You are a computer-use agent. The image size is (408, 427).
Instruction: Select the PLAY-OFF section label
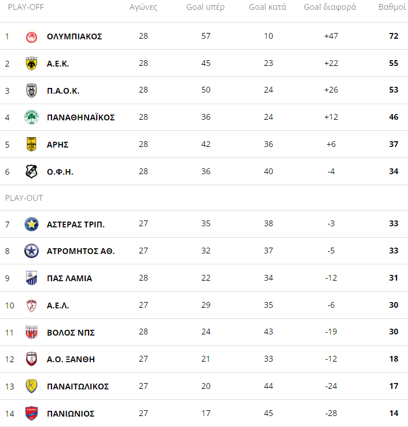pos(25,8)
